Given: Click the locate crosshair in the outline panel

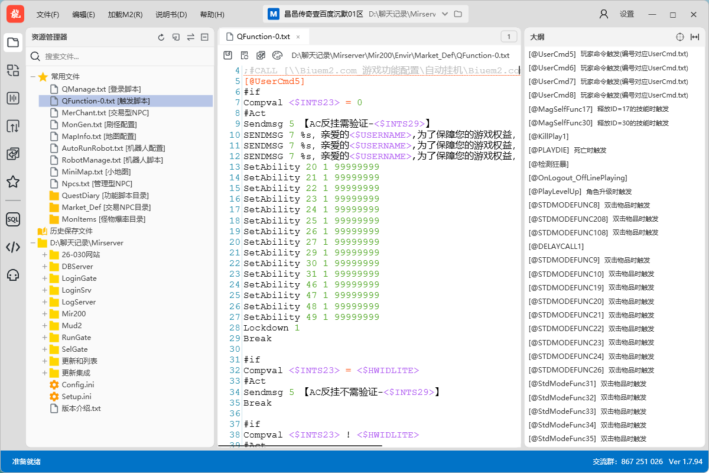Looking at the screenshot, I should click(x=679, y=37).
